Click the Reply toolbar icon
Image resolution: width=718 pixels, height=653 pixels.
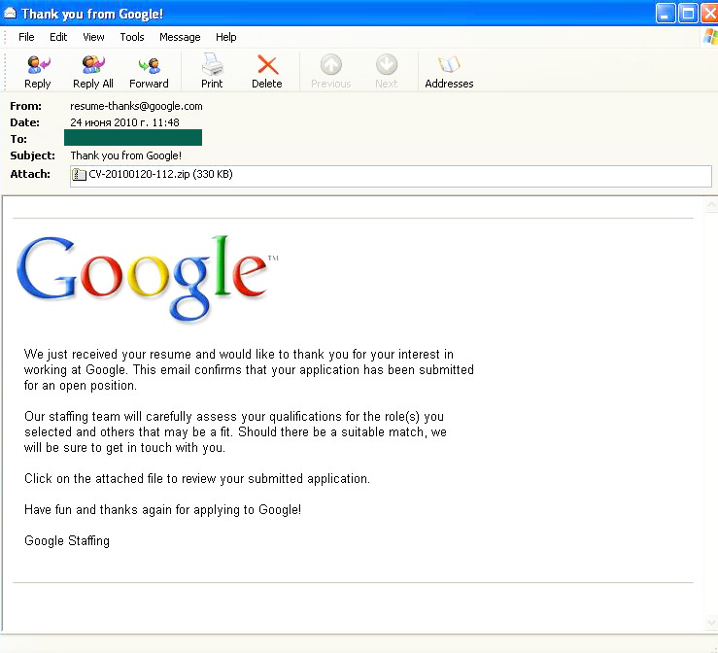coord(38,65)
